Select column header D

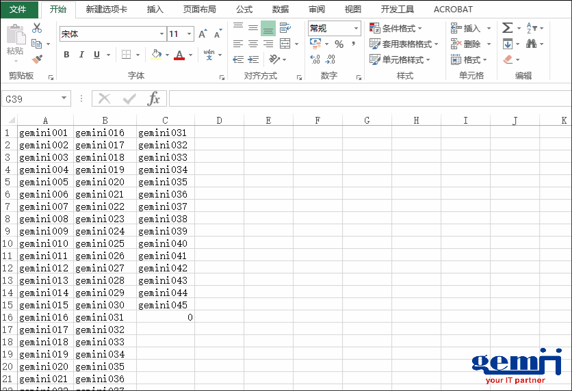(x=219, y=120)
